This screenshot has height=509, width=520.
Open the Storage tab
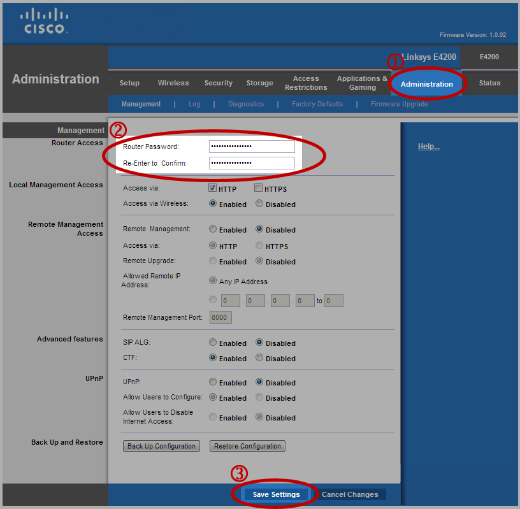point(259,83)
